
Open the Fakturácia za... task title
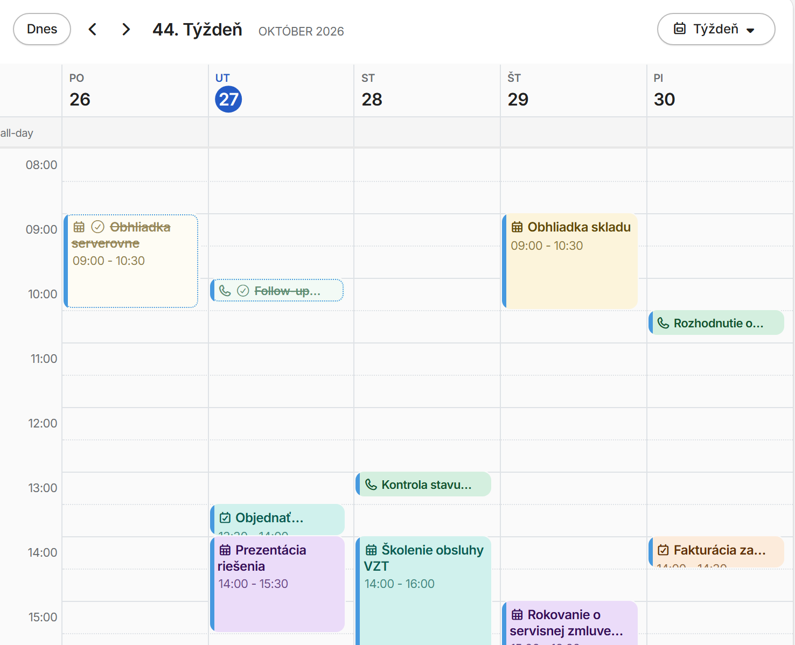pos(720,550)
